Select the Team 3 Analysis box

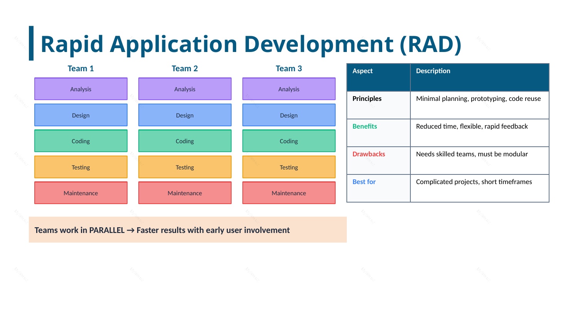[x=289, y=89]
